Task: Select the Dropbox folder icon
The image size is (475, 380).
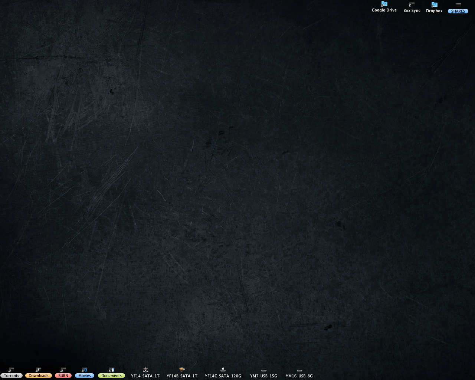Action: (x=434, y=4)
